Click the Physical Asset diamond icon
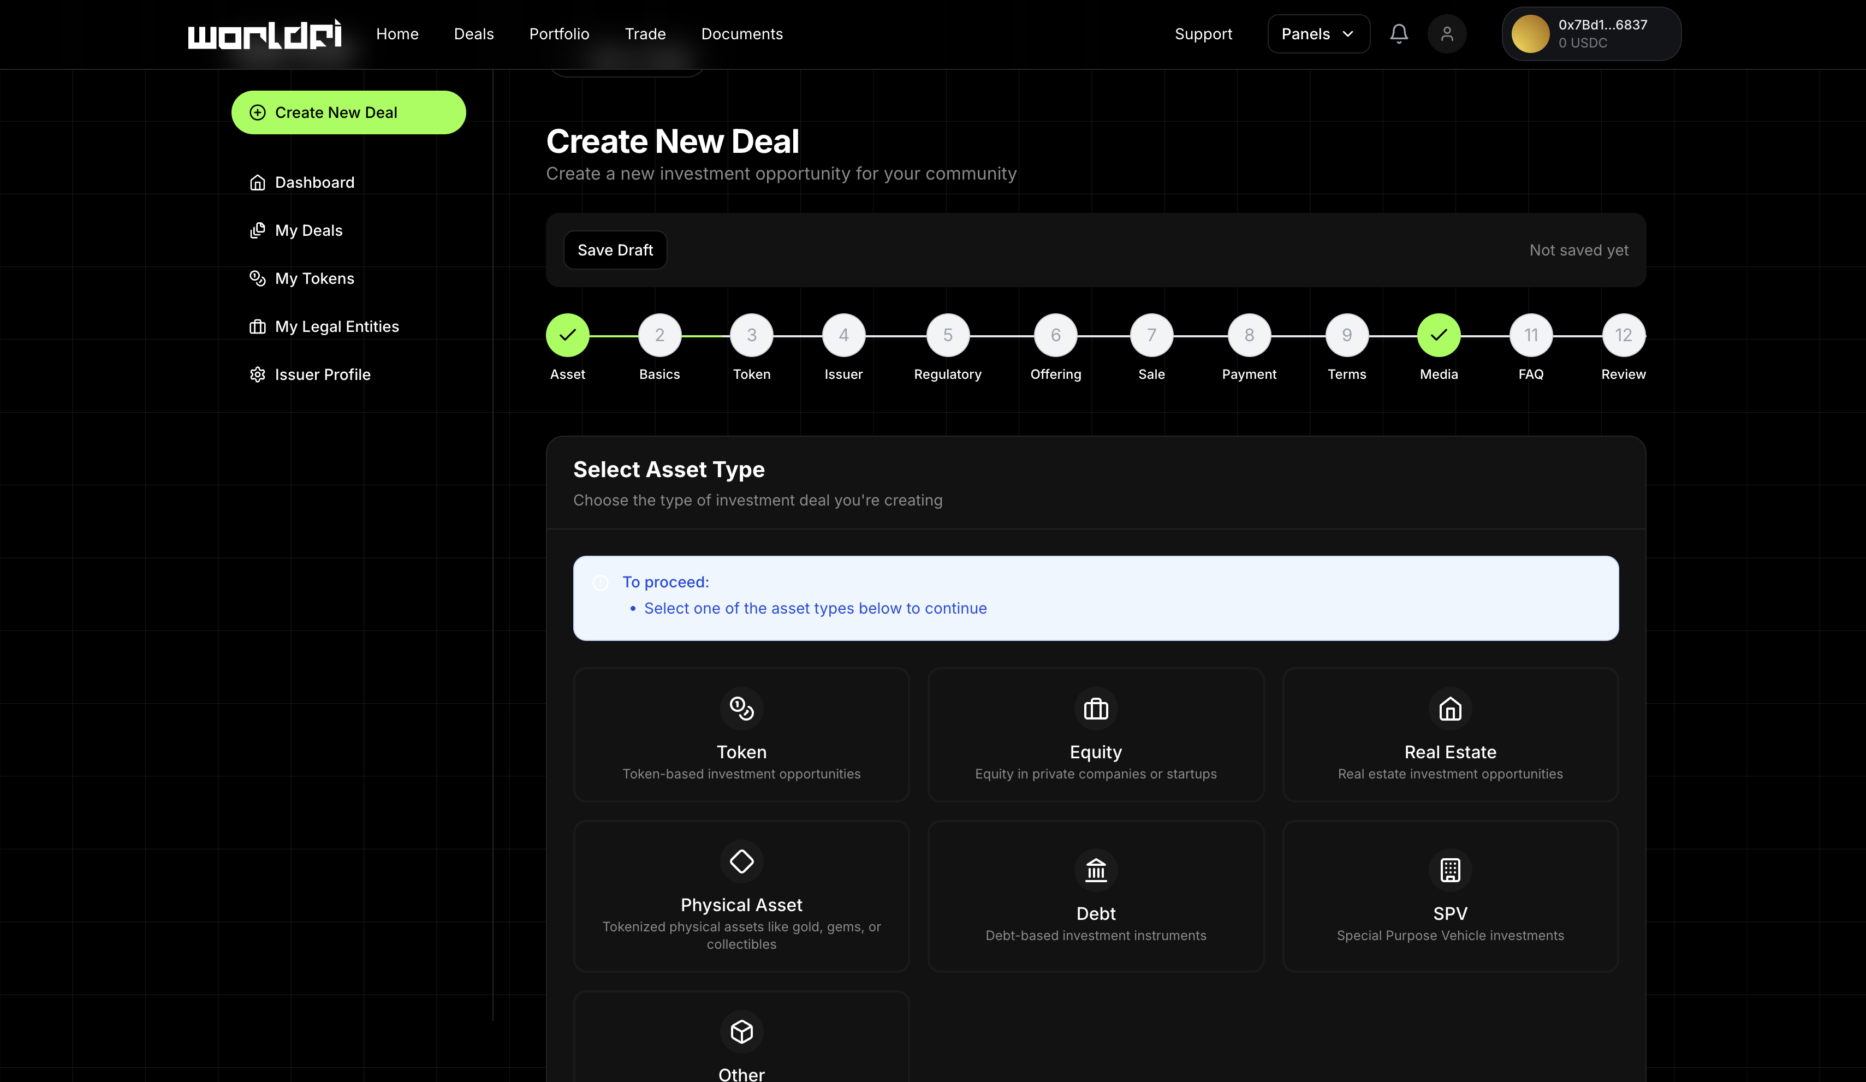The image size is (1866, 1082). (x=741, y=861)
